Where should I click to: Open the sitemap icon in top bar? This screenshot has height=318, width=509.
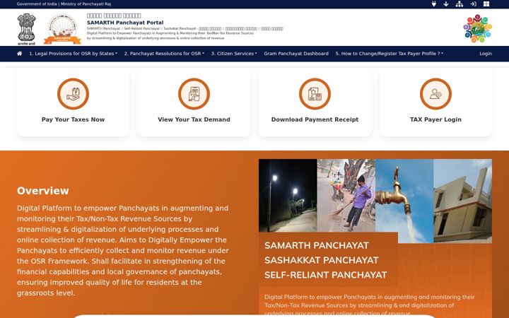point(460,4)
